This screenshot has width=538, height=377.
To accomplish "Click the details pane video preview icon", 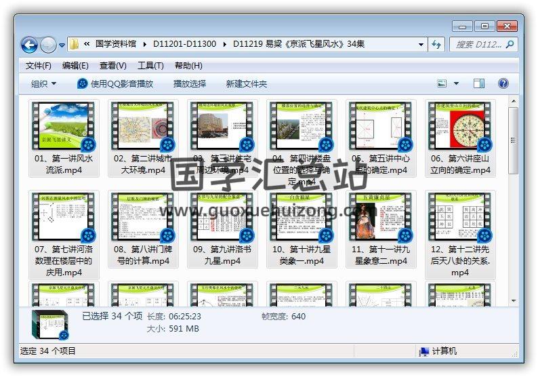I will [50, 324].
